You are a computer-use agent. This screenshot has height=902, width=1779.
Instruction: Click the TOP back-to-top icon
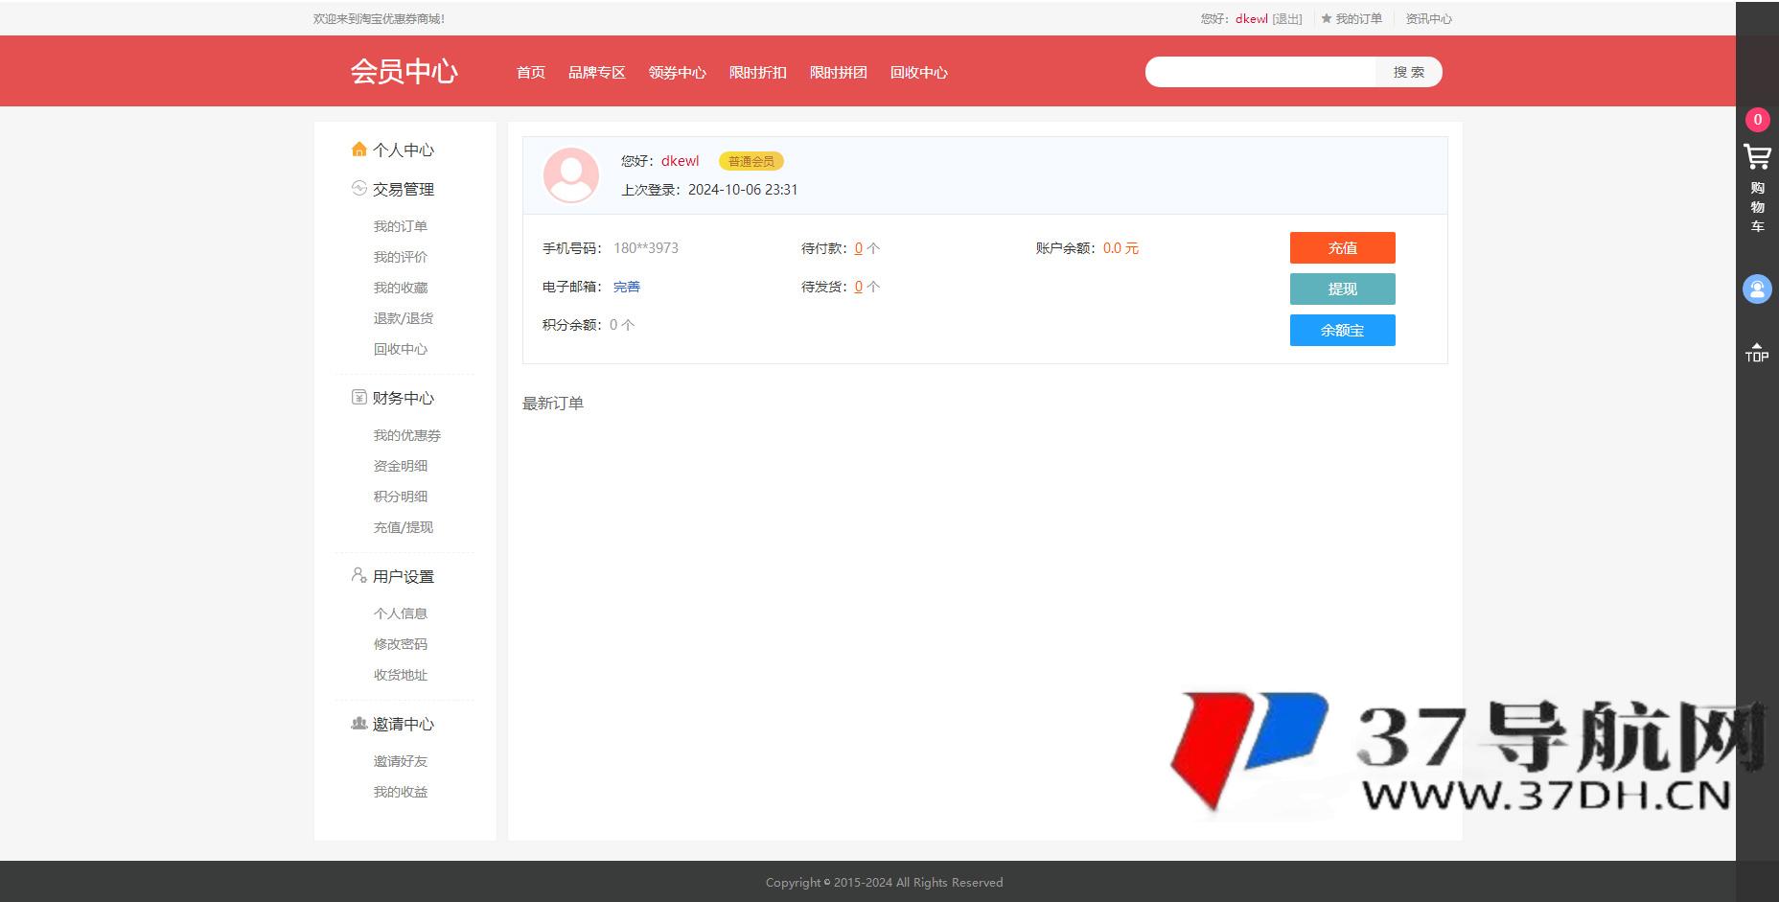(1757, 353)
